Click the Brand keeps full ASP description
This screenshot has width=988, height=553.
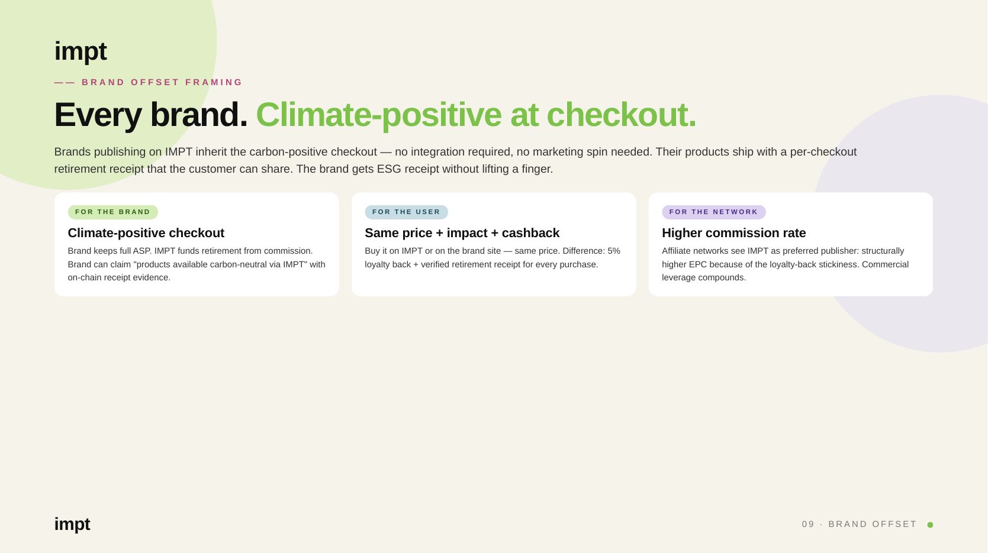[x=197, y=264]
